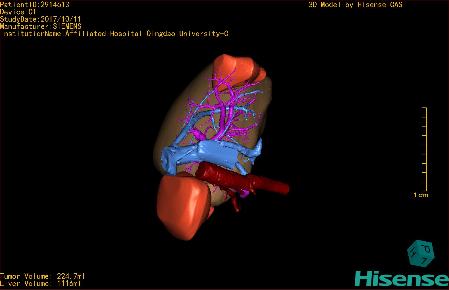Click the Device:CT overlay label
449x290 pixels.
coord(18,12)
